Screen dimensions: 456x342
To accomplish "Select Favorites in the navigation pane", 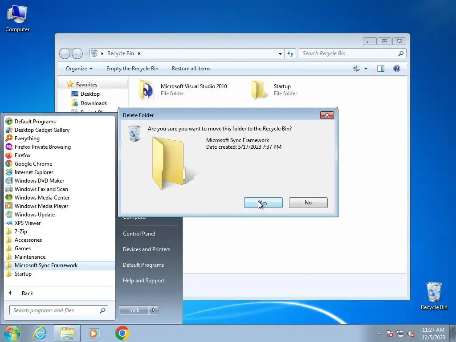I will coord(93,85).
